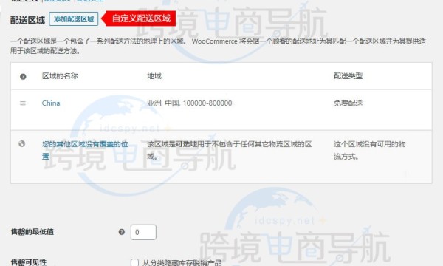
Task: Click the 免费配送 shipping type cell
Action: coord(348,103)
